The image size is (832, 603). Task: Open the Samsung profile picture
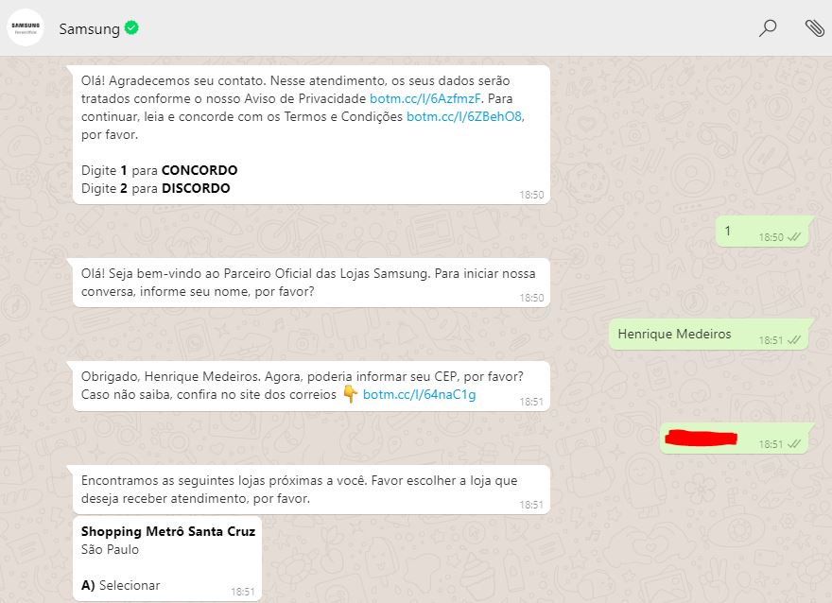(26, 27)
